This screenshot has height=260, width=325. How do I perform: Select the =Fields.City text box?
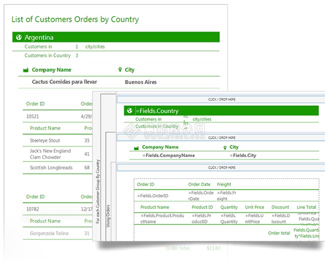pos(243,155)
